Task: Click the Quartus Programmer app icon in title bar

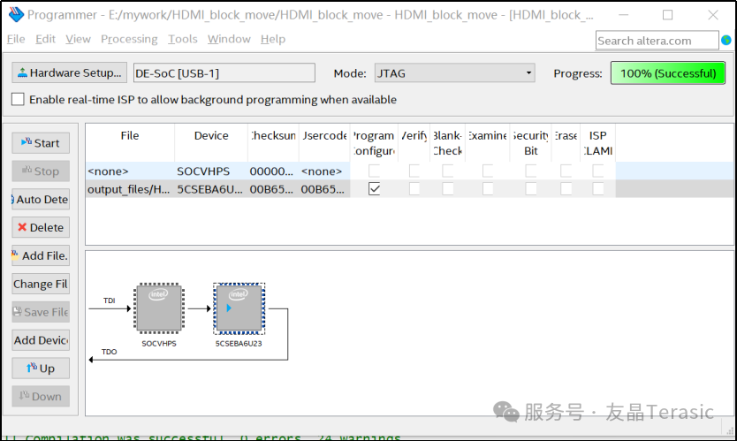Action: click(16, 14)
